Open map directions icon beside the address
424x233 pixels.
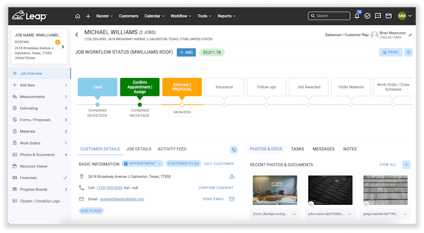tap(232, 177)
